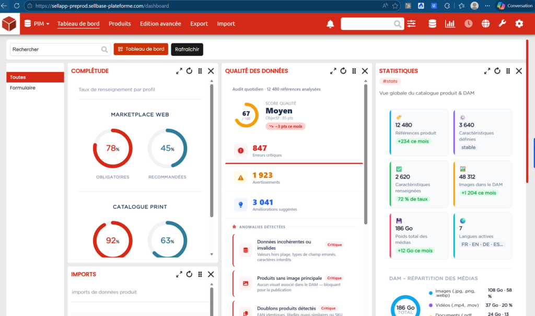Viewport: 535px width, 316px height.
Task: Refresh the Complétude widget
Action: tap(190, 71)
